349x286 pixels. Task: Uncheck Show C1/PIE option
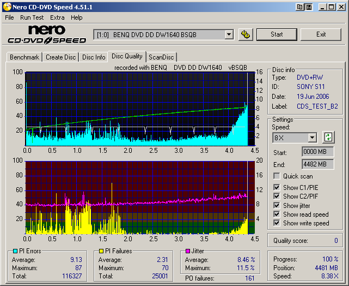pos(277,188)
